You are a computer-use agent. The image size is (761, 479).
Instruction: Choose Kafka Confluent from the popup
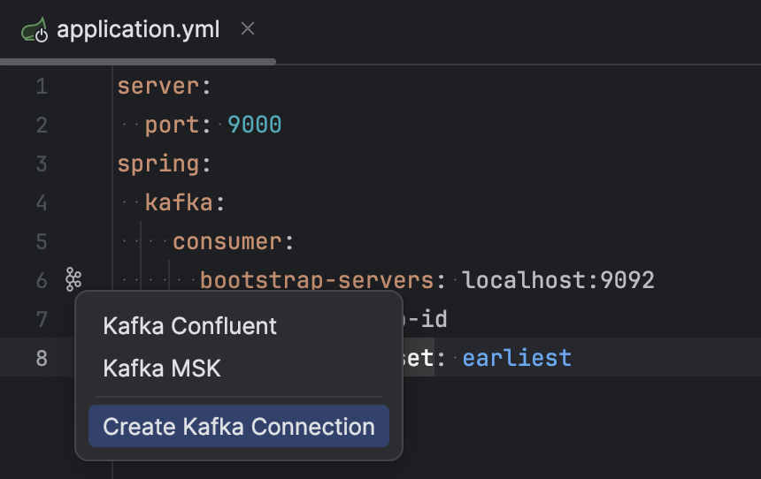(x=190, y=326)
